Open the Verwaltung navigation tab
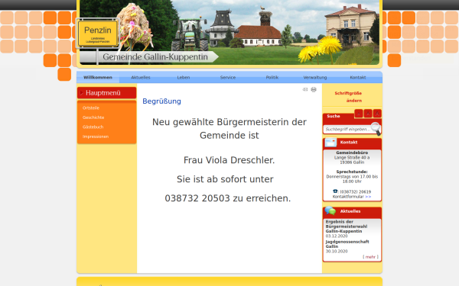The height and width of the screenshot is (286, 459). pyautogui.click(x=315, y=77)
